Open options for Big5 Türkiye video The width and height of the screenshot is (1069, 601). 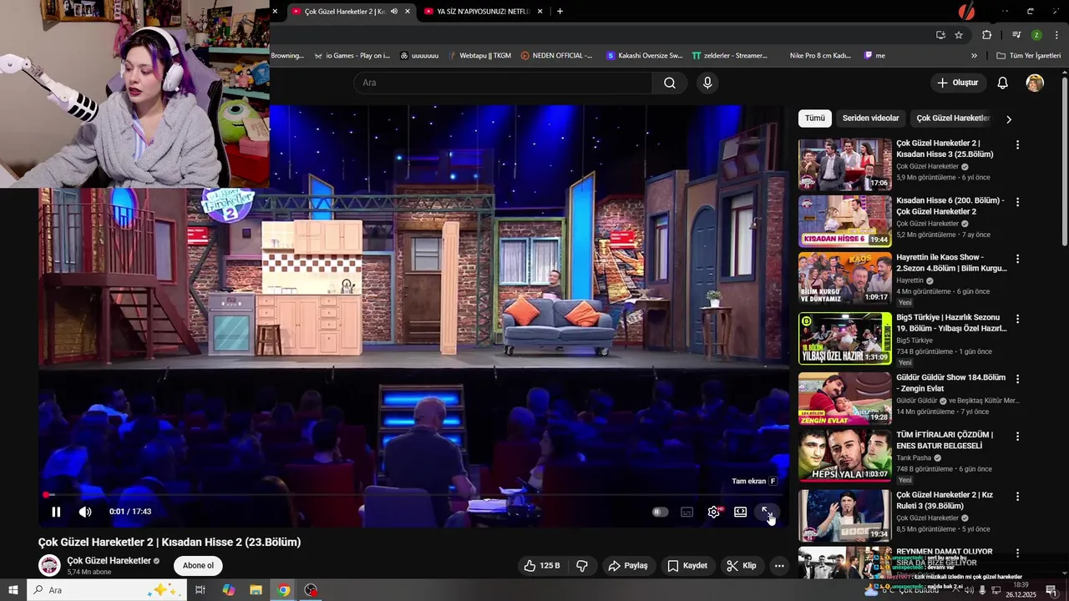pyautogui.click(x=1017, y=319)
